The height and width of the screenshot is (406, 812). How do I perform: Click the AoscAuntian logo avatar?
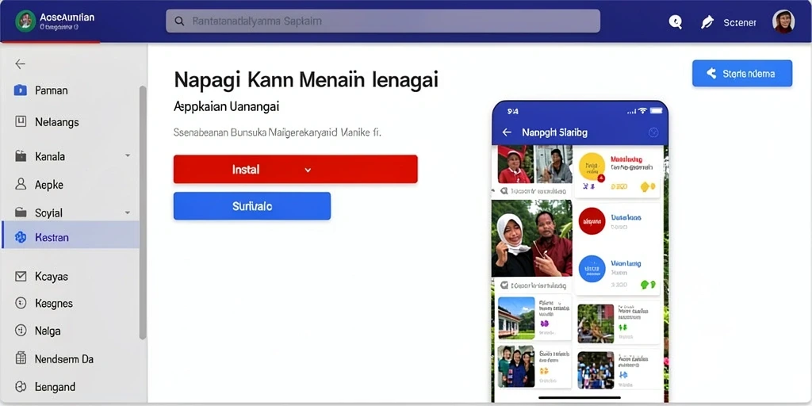coord(25,21)
